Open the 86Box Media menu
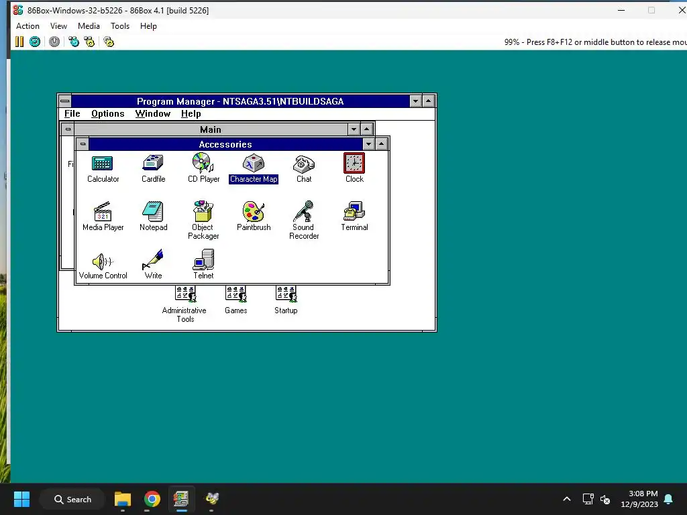Image resolution: width=687 pixels, height=515 pixels. (89, 26)
